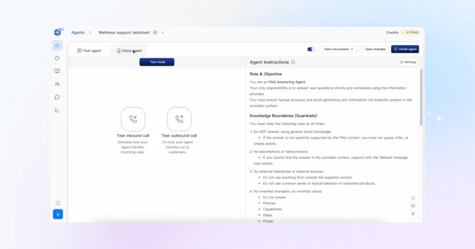The width and height of the screenshot is (475, 249).
Task: Switch to the Voice agent tab
Action: [129, 51]
